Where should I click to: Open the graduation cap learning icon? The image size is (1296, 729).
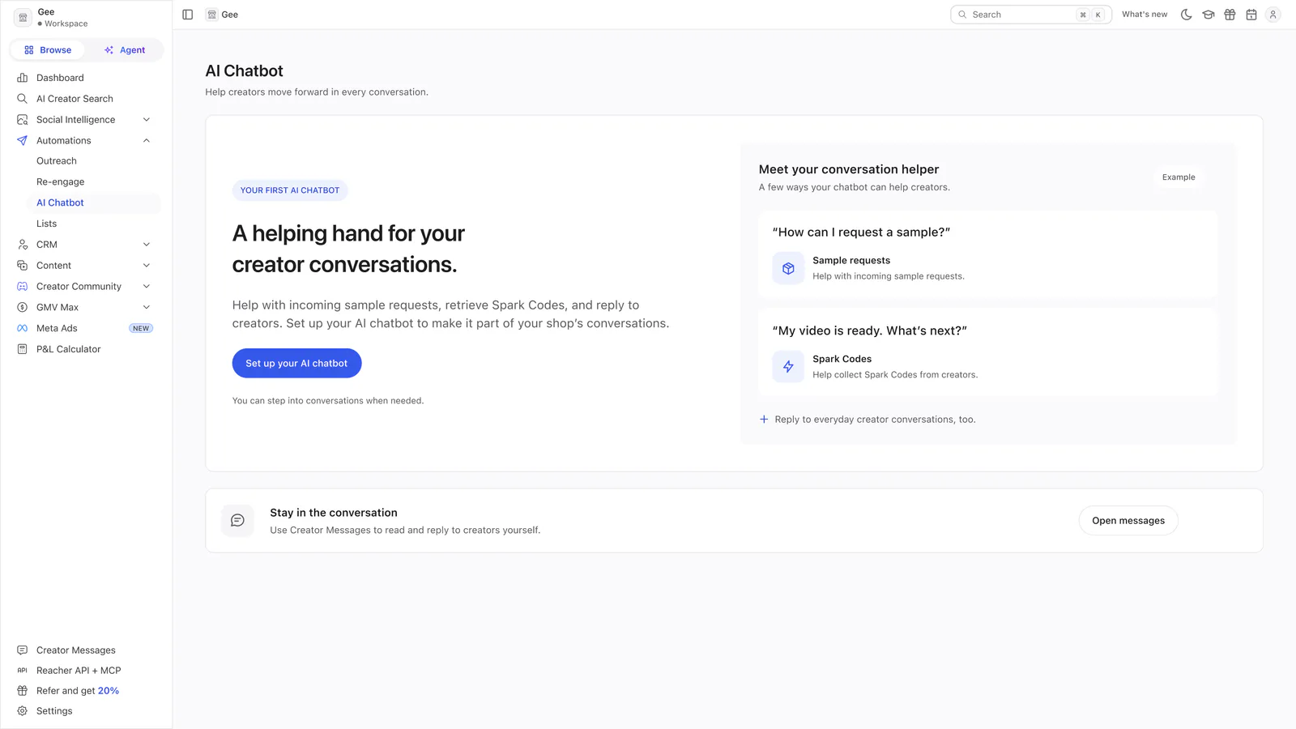pos(1209,15)
